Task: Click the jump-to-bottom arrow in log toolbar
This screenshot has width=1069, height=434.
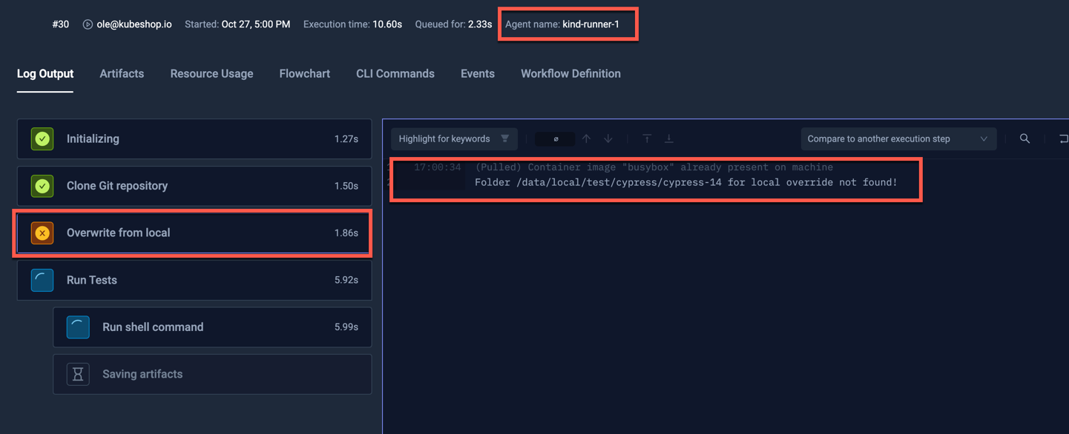Action: pyautogui.click(x=669, y=138)
